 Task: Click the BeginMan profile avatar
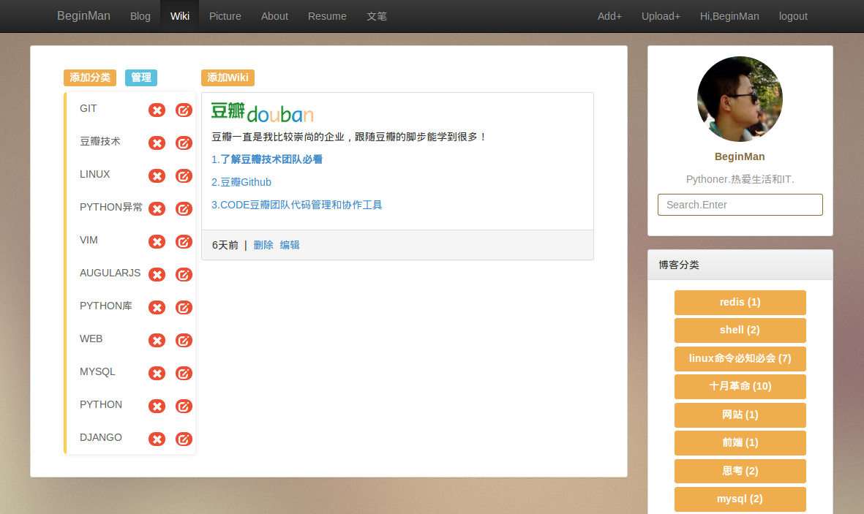pyautogui.click(x=740, y=99)
